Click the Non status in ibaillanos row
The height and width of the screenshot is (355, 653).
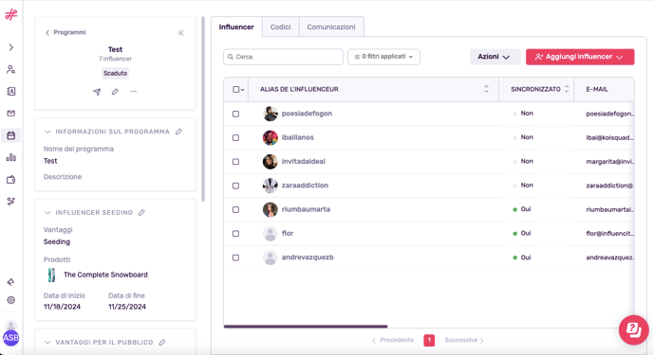[527, 137]
